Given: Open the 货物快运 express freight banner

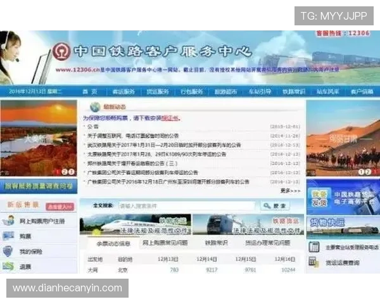Looking at the screenshot, I should tap(343, 228).
